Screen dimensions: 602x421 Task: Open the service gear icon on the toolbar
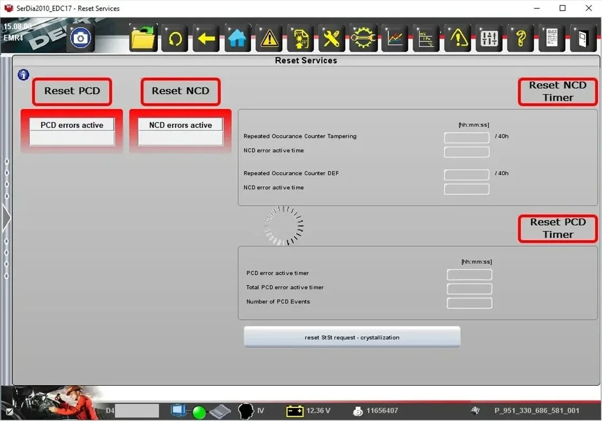(x=363, y=37)
